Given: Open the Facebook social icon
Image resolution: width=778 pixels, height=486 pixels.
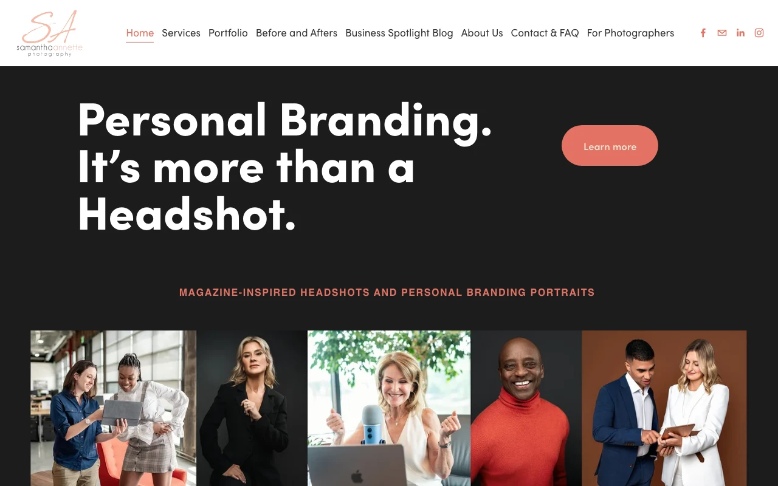Looking at the screenshot, I should click(x=703, y=33).
